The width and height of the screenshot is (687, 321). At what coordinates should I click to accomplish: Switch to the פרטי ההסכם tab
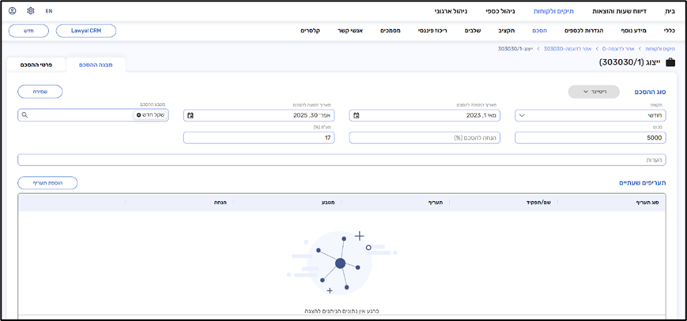click(x=36, y=65)
